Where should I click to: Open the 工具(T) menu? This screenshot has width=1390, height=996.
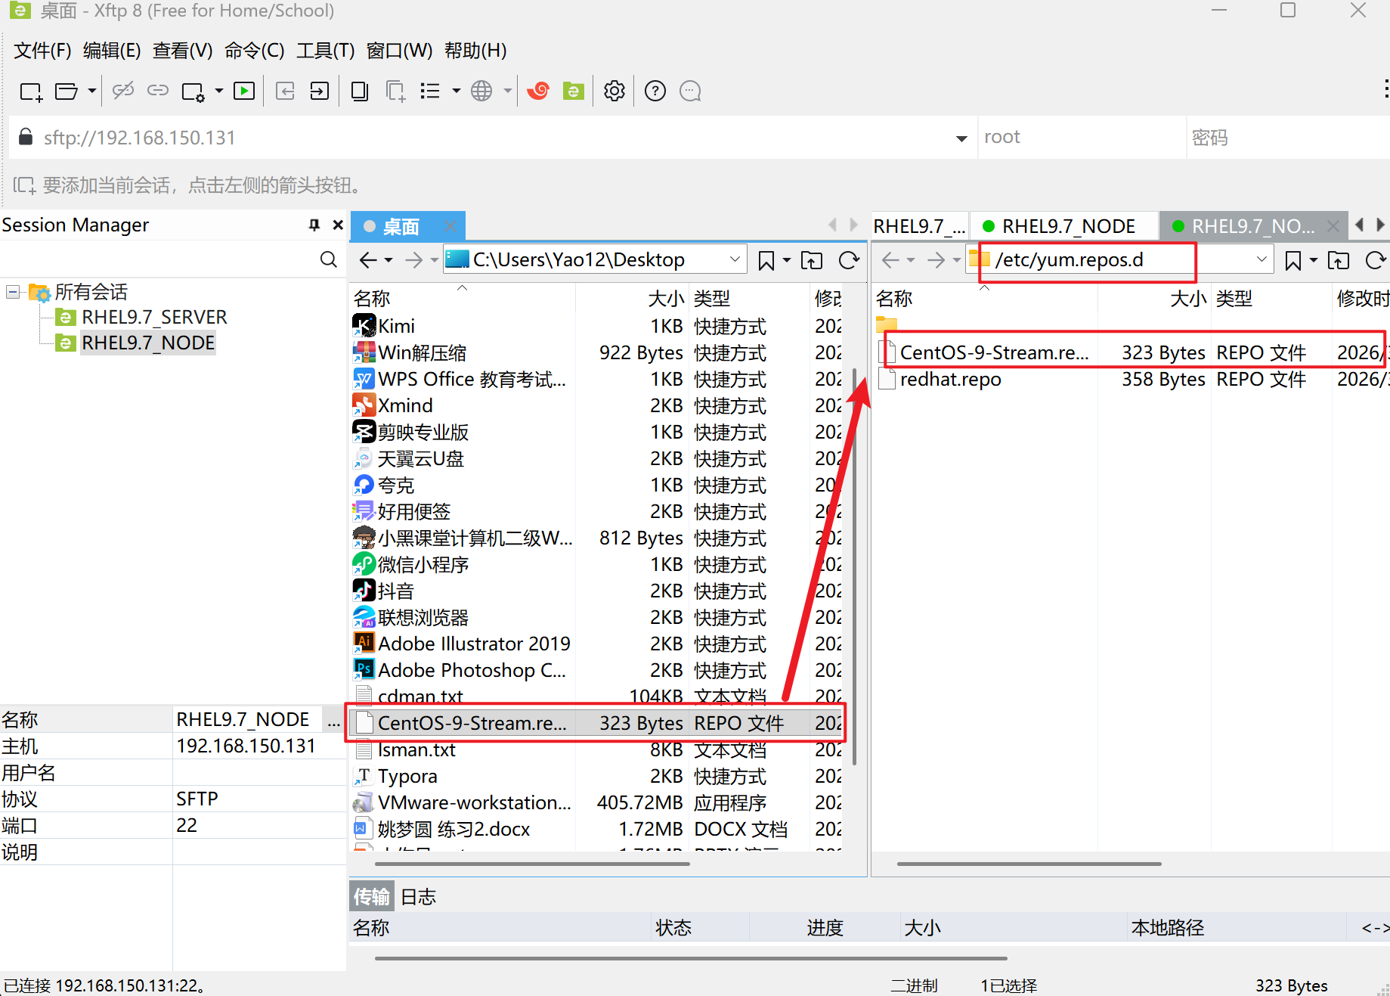click(326, 51)
